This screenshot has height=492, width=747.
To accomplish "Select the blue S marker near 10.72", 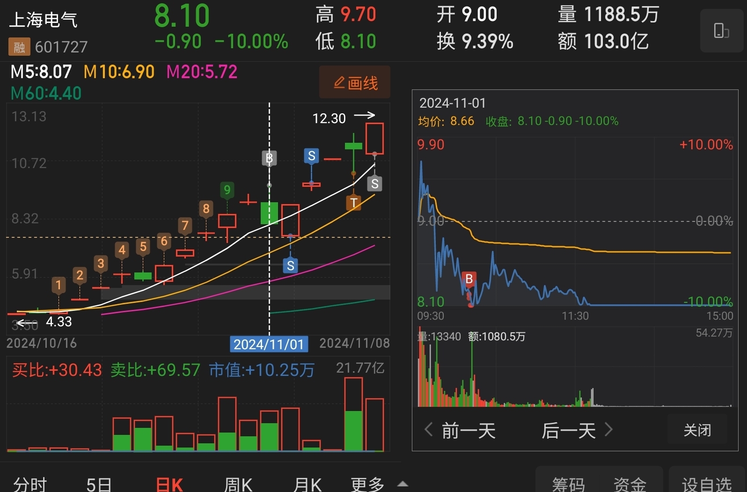I will [311, 156].
